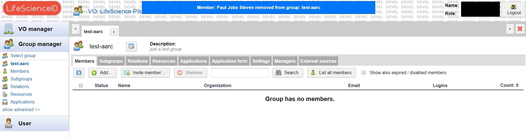Dismiss the blue member removed notification

click(258, 7)
